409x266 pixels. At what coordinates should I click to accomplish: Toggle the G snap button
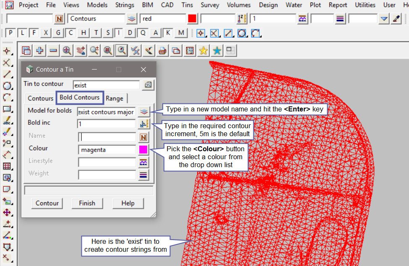coord(58,33)
